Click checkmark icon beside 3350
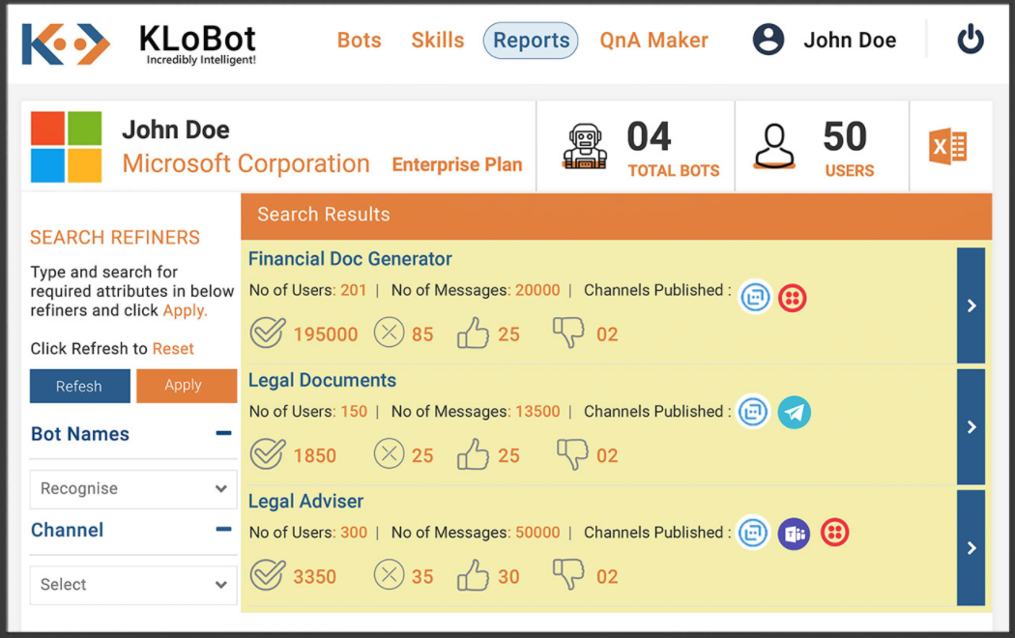 click(268, 574)
